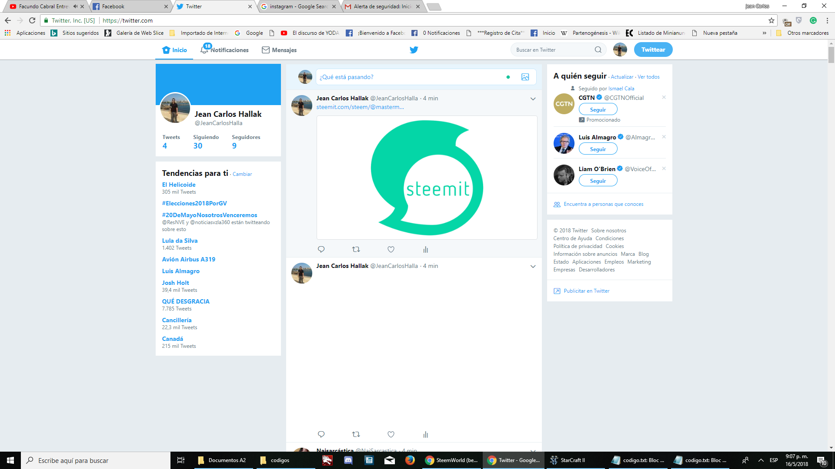Dismiss the CGTN follow suggestion
This screenshot has height=469, width=835.
click(x=664, y=97)
